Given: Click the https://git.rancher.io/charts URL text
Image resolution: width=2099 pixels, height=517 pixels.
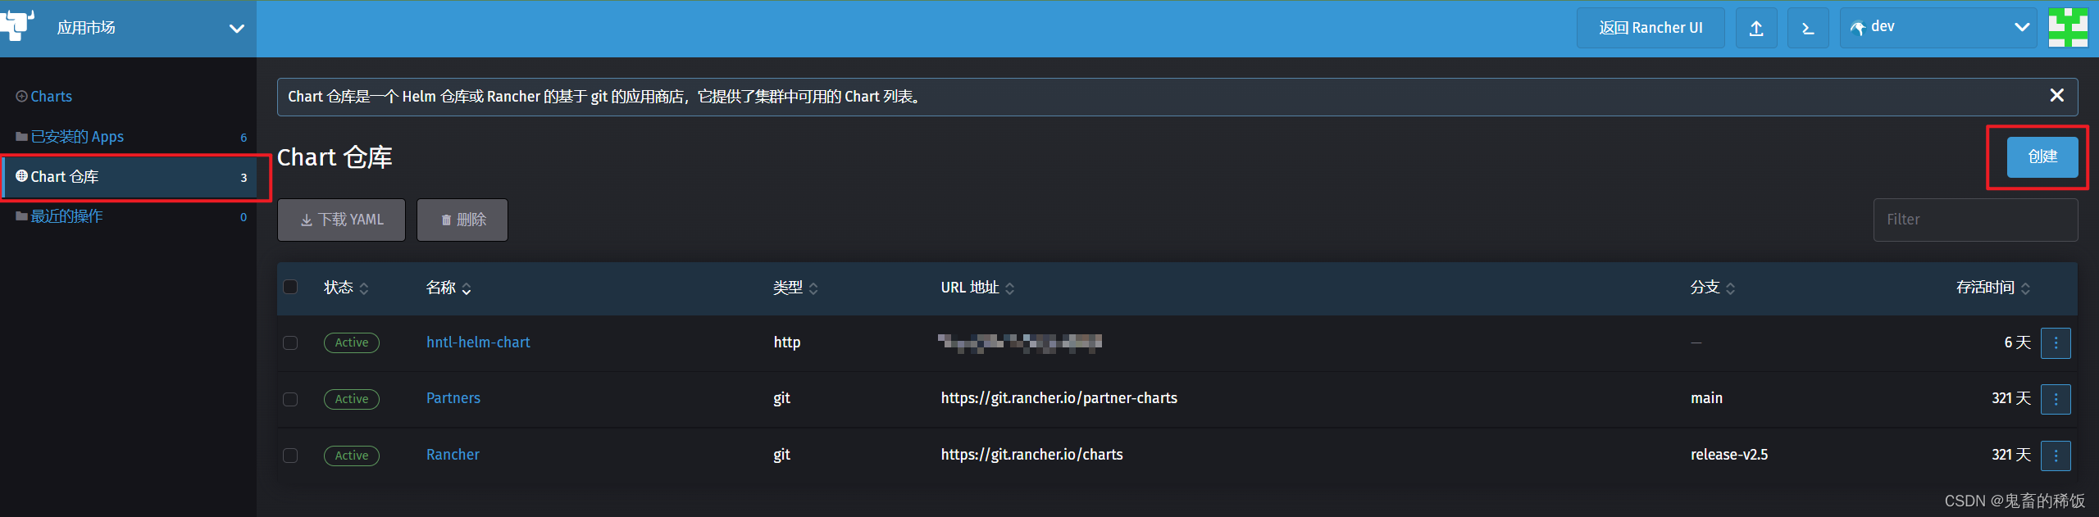Looking at the screenshot, I should pos(1031,455).
